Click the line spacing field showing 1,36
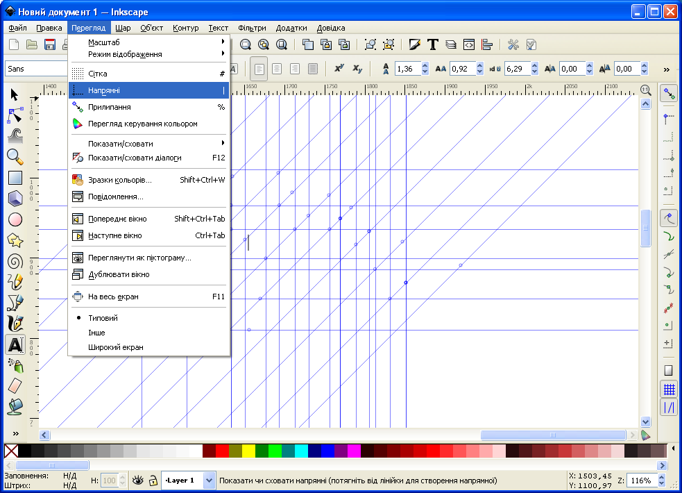The height and width of the screenshot is (493, 682). pos(407,69)
